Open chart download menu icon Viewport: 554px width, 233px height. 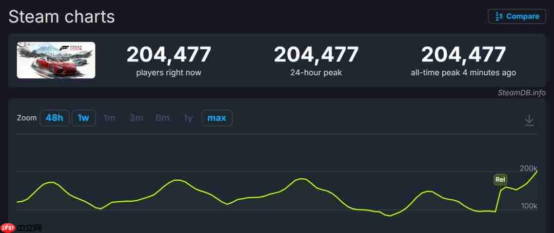coord(529,120)
